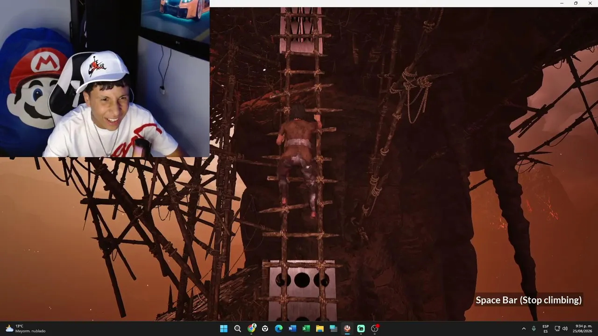Open the volume control in the tray

(565, 329)
